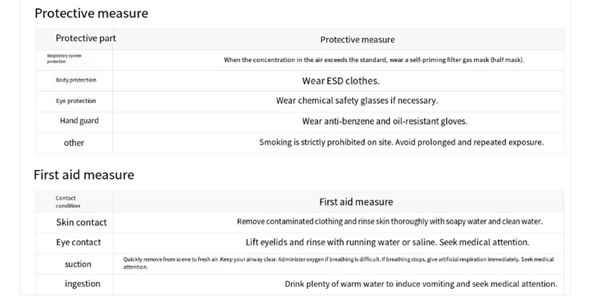Select the other row label
This screenshot has height=297, width=591.
74,143
